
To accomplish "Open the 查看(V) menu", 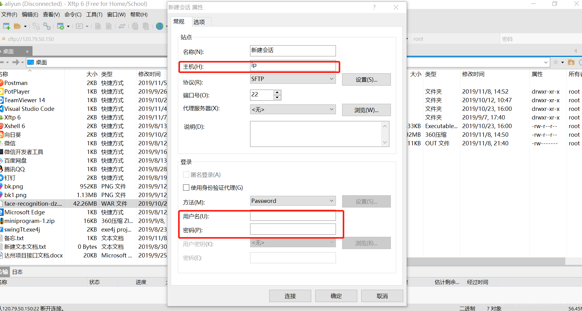I will (x=51, y=14).
